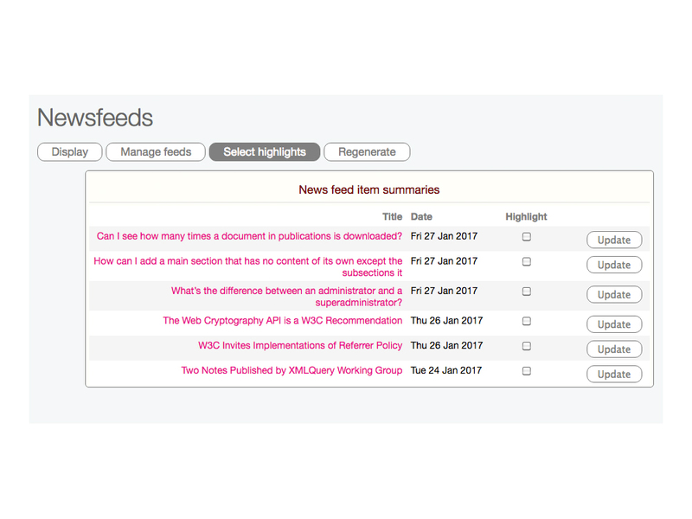The width and height of the screenshot is (692, 519).
Task: Toggle Highlight for Web Cryptography API item
Action: pos(527,321)
